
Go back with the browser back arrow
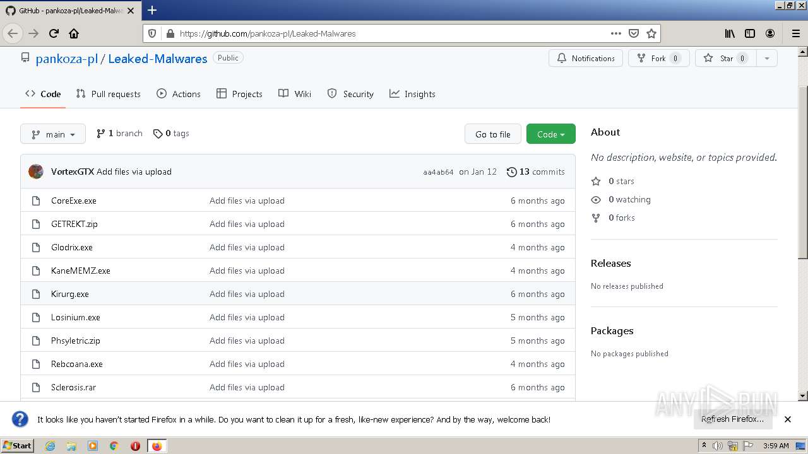pos(13,33)
